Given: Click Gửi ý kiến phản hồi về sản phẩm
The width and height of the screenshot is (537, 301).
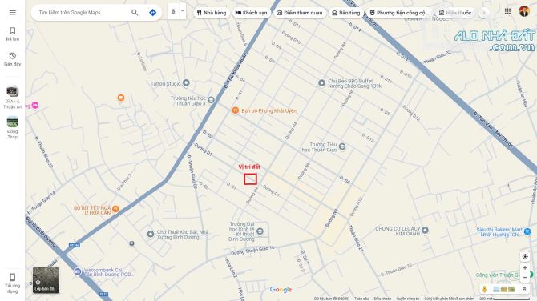Looking at the screenshot, I should (449, 299).
